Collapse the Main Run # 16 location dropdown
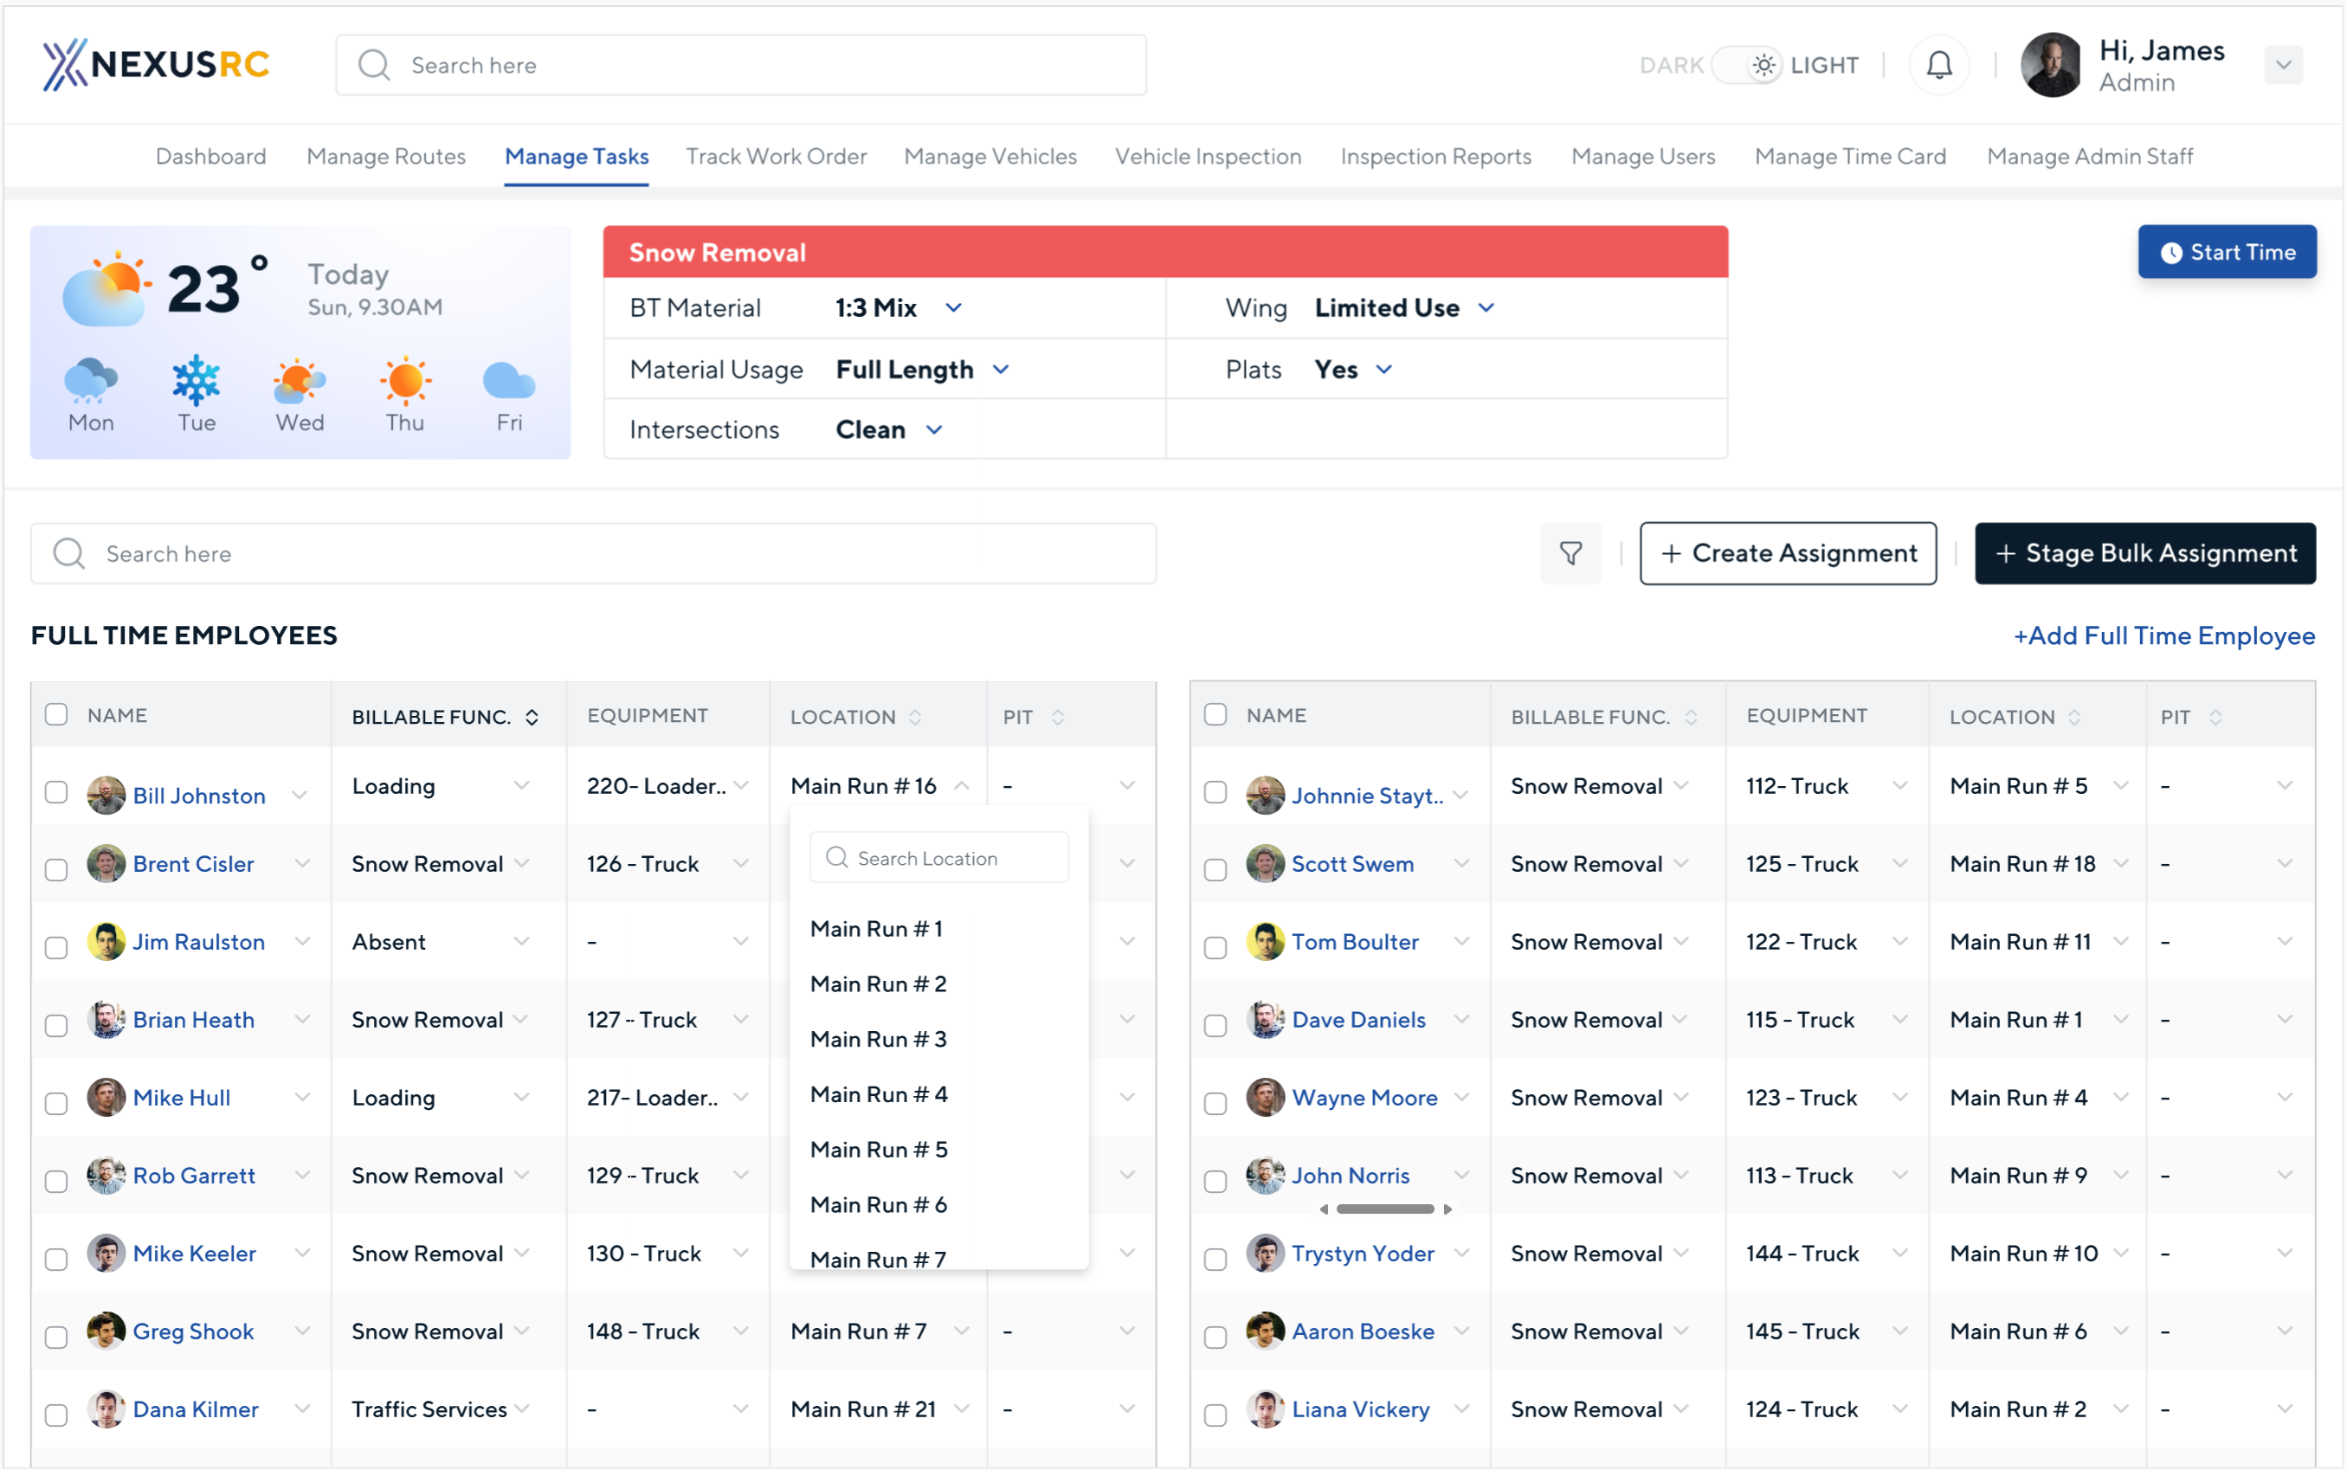Viewport: 2347px width, 1470px height. point(962,785)
